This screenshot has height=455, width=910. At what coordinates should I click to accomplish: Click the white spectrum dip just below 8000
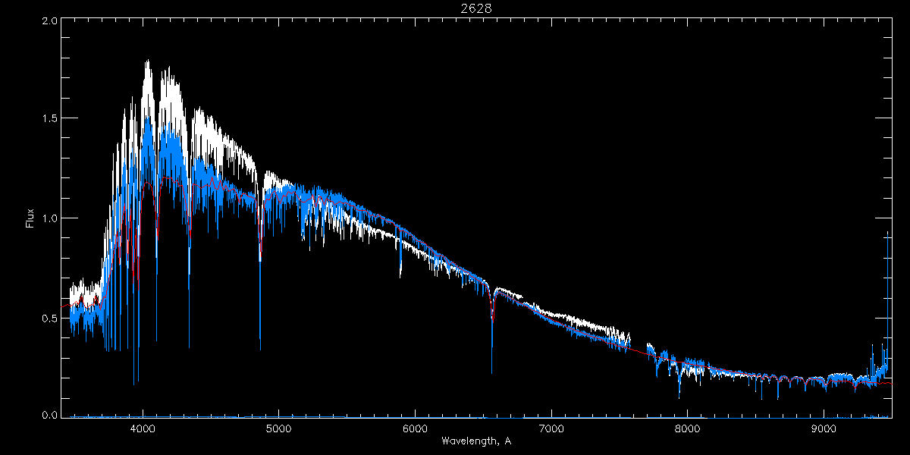(679, 394)
